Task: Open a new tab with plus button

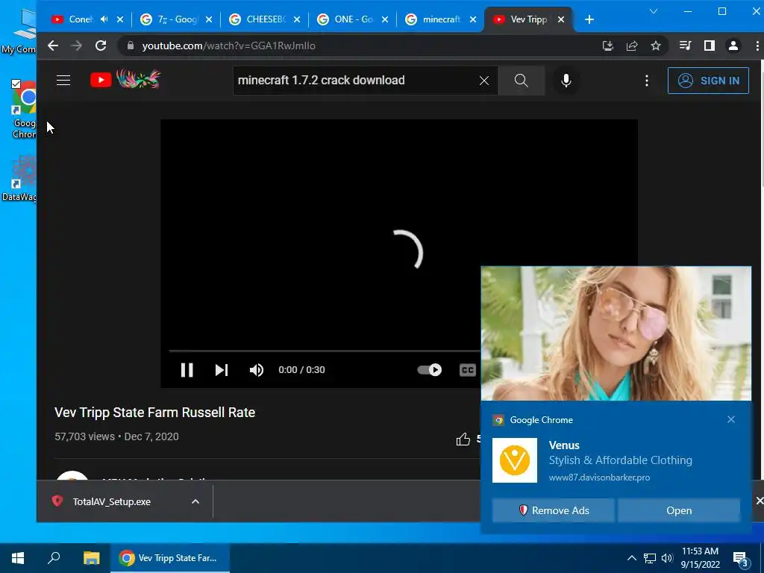Action: 589,19
